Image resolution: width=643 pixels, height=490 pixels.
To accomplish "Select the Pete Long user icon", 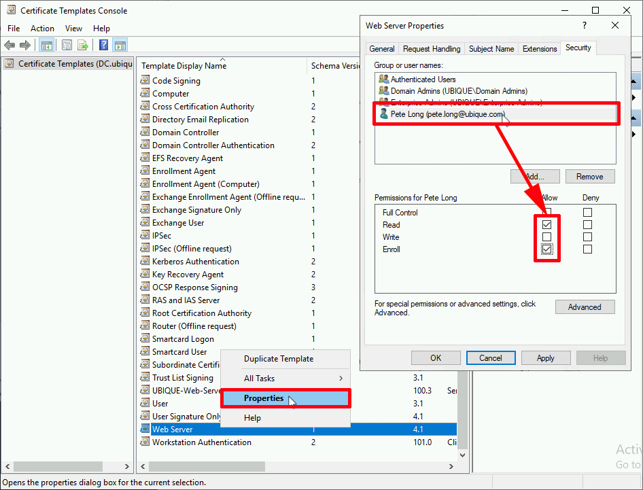I will (x=384, y=113).
